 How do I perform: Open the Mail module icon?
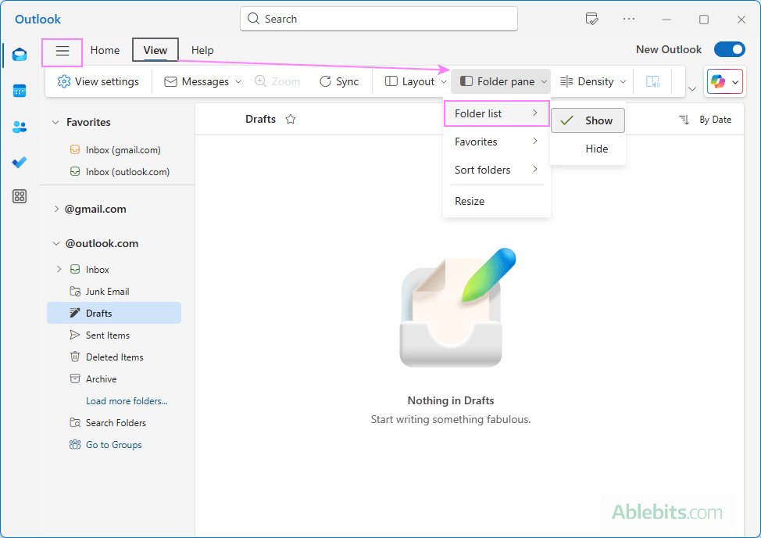tap(20, 54)
